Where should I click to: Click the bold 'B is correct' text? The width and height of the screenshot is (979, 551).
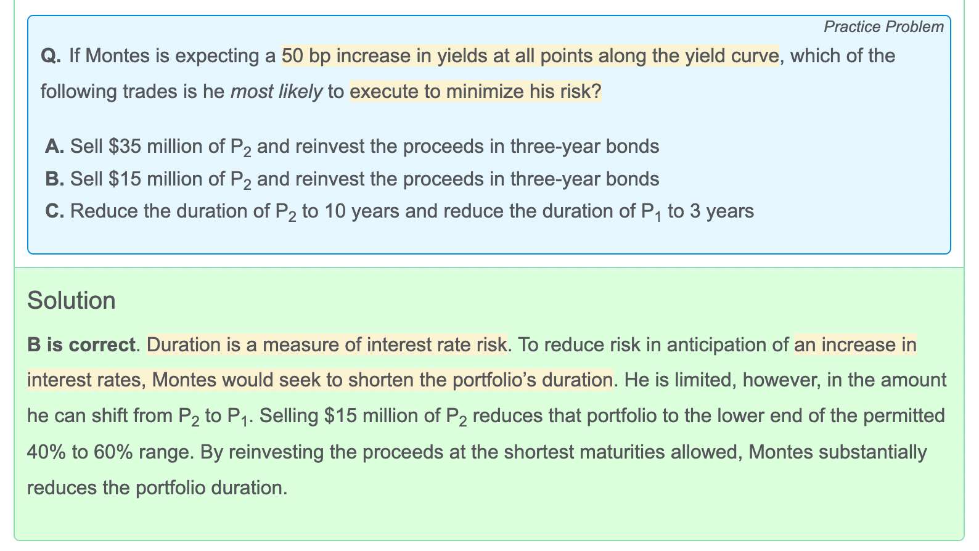(81, 345)
